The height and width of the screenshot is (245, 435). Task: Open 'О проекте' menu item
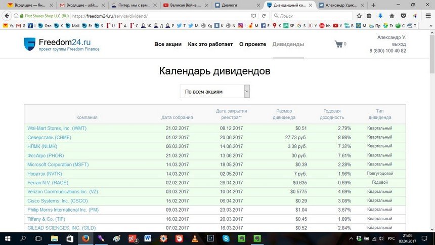[252, 44]
